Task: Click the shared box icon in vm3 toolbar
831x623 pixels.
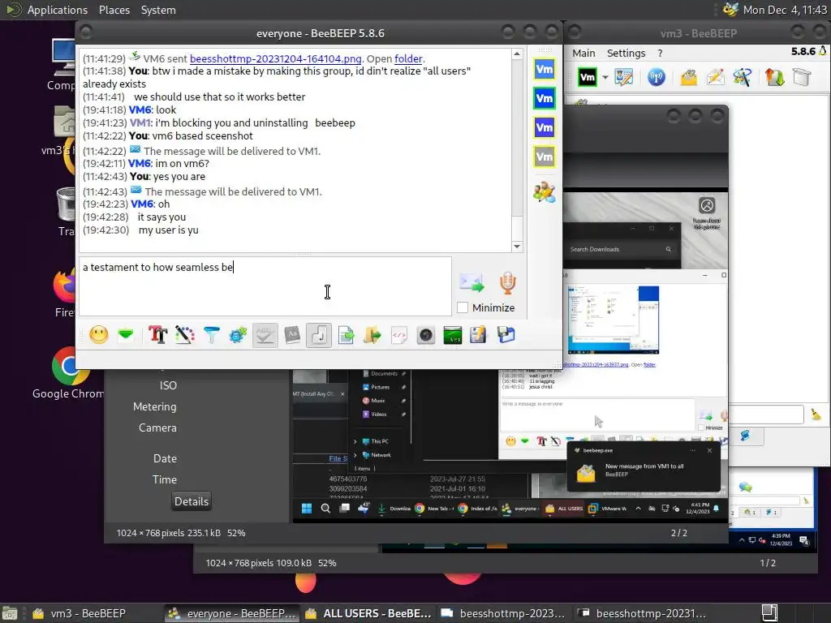Action: click(x=802, y=77)
